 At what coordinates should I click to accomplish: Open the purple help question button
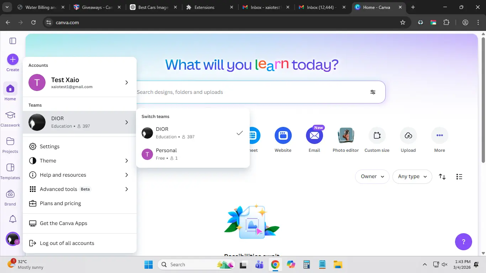464,242
